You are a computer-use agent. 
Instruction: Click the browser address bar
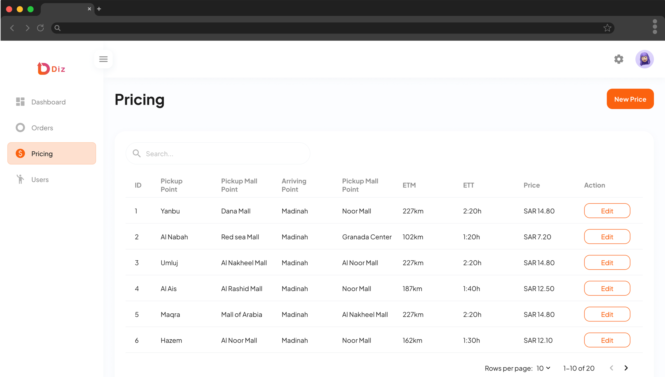pos(327,28)
